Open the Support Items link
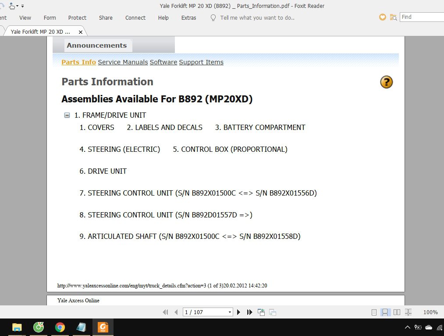This screenshot has height=336, width=444. pyautogui.click(x=201, y=62)
